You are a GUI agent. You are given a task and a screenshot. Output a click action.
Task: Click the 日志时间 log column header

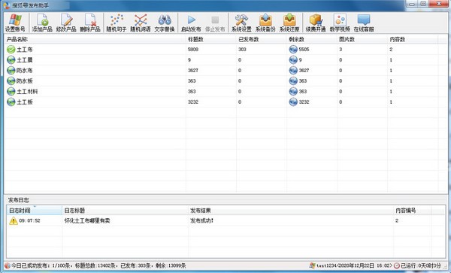[x=35, y=211]
